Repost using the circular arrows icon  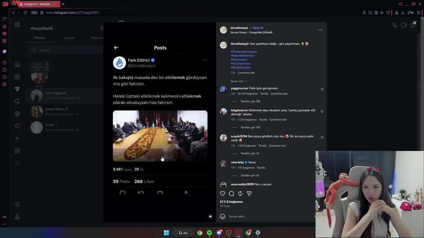[240, 193]
